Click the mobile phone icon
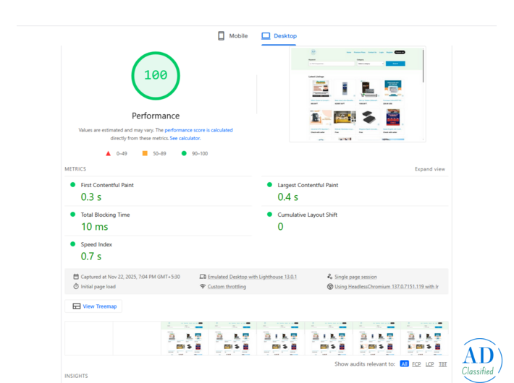 pyautogui.click(x=222, y=35)
